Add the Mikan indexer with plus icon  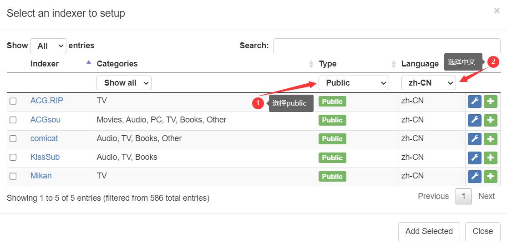(x=490, y=176)
